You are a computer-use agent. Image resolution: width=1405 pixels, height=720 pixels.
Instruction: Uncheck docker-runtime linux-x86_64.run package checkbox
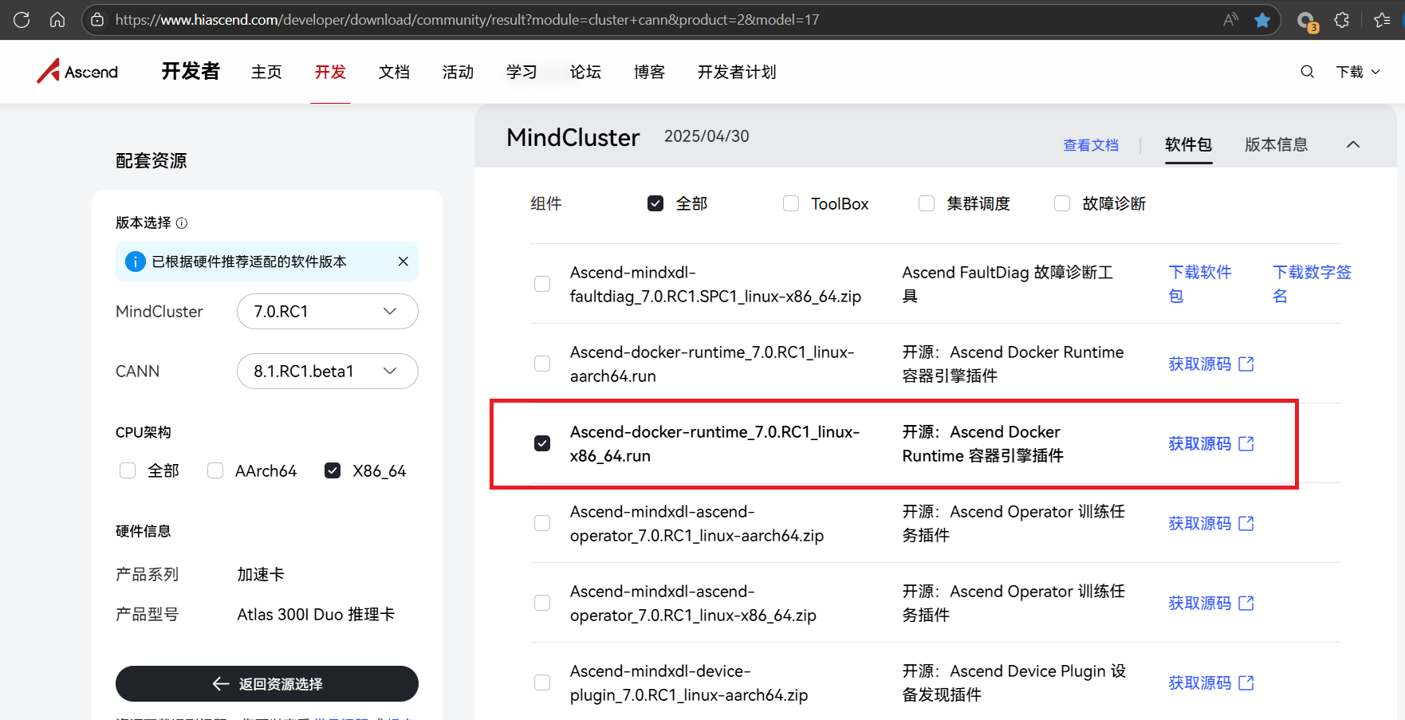point(542,443)
